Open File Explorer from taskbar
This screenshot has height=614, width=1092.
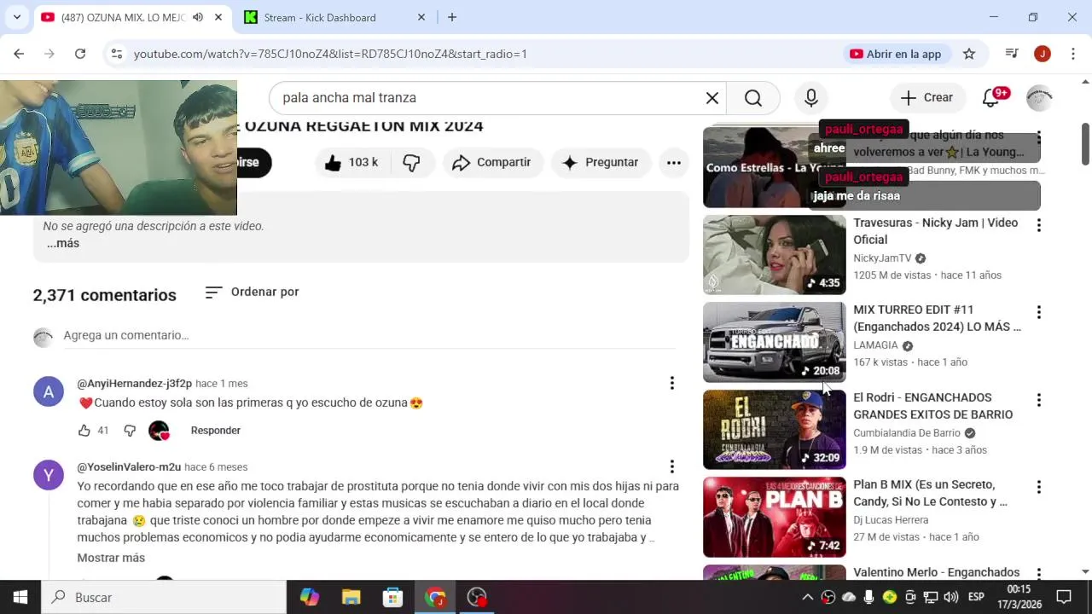click(351, 597)
